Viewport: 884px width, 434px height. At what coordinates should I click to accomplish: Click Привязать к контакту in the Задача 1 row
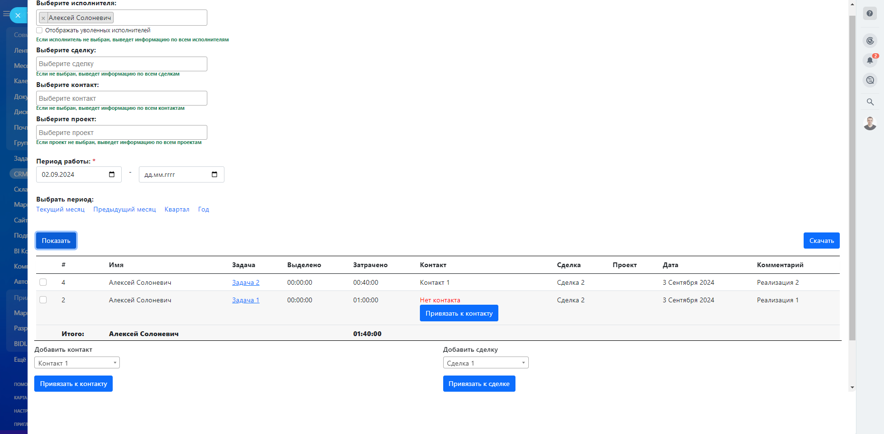459,313
